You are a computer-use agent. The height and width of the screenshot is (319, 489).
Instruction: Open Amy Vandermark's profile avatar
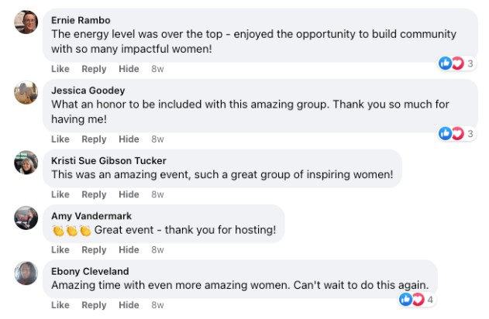[26, 218]
